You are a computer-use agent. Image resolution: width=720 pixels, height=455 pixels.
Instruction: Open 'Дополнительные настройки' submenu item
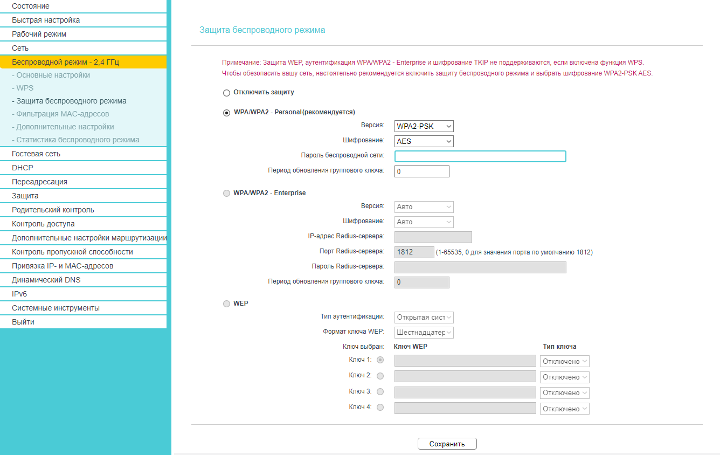tap(83, 127)
